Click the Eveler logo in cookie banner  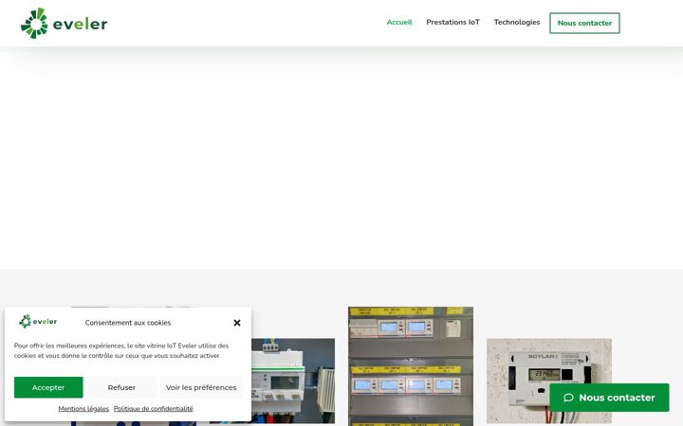[38, 322]
